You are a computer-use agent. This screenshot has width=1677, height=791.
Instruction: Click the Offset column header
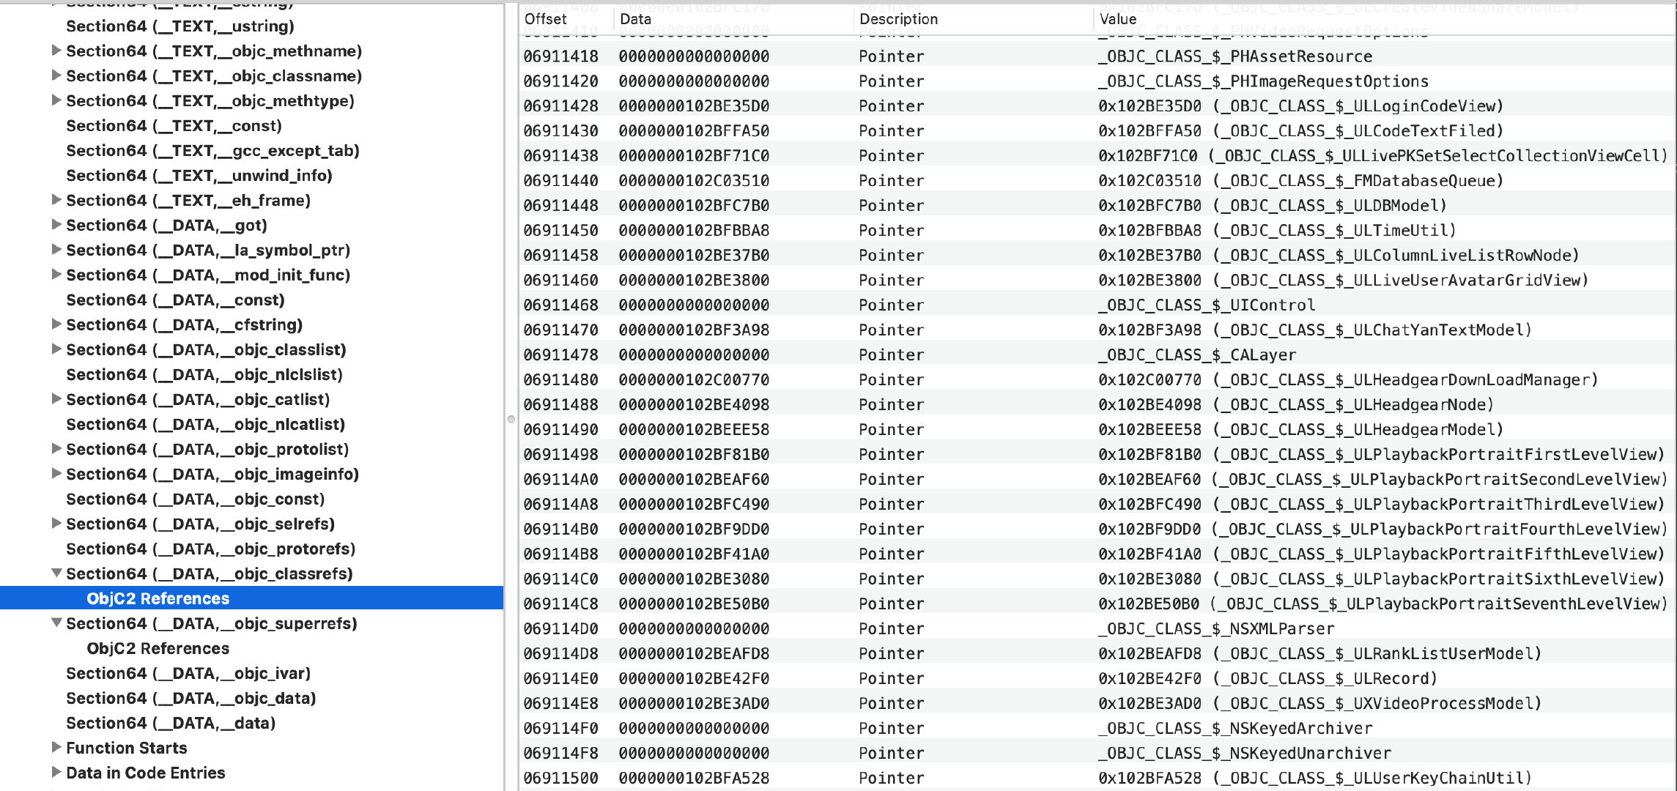[546, 19]
